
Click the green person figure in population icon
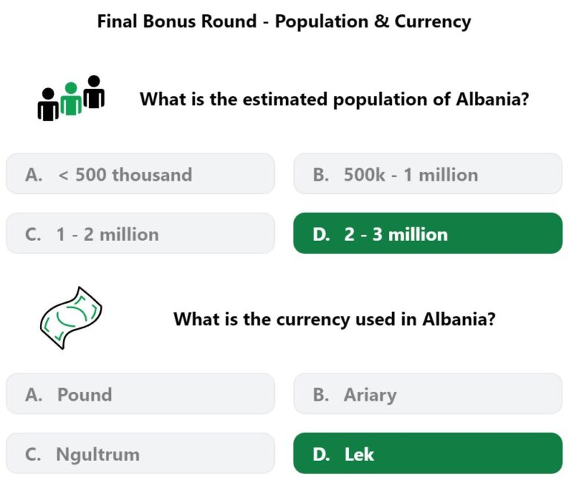[71, 99]
